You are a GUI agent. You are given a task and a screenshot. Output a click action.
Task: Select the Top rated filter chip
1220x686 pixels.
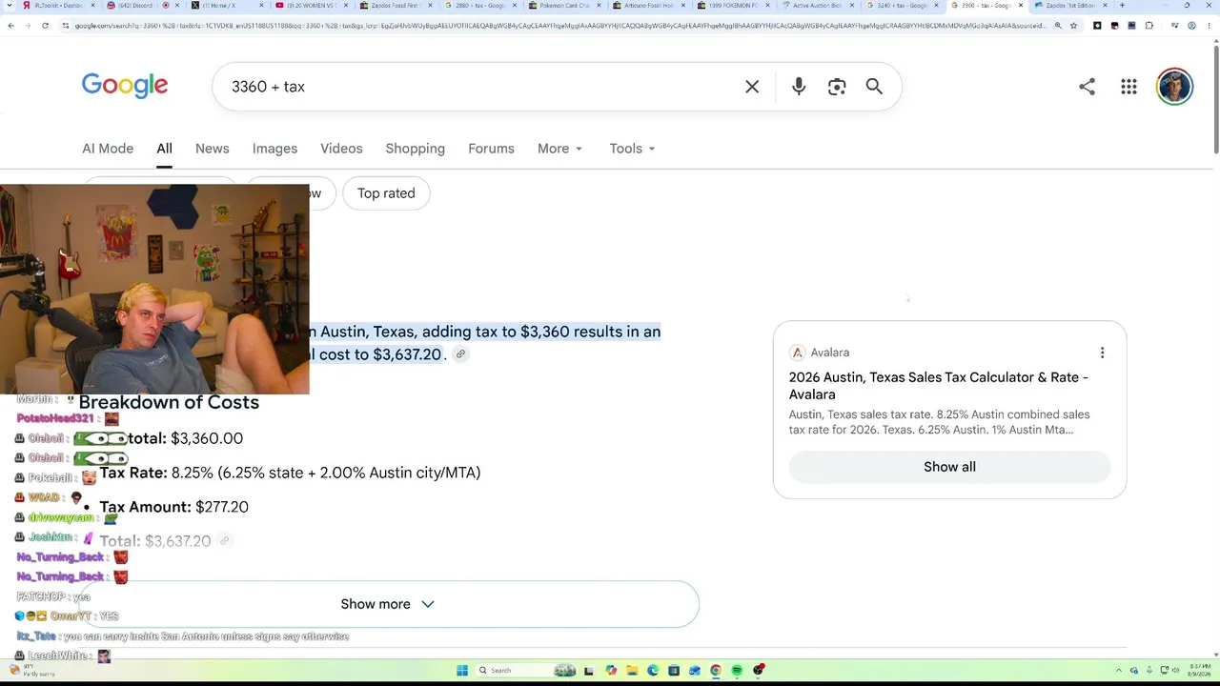click(x=386, y=193)
